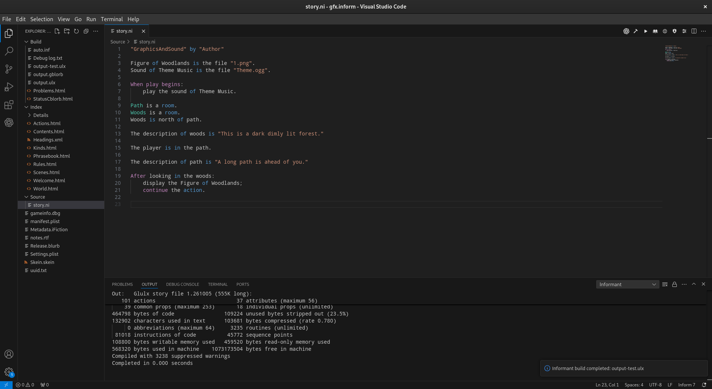
Task: Open the Search view in activity bar
Action: [x=9, y=51]
